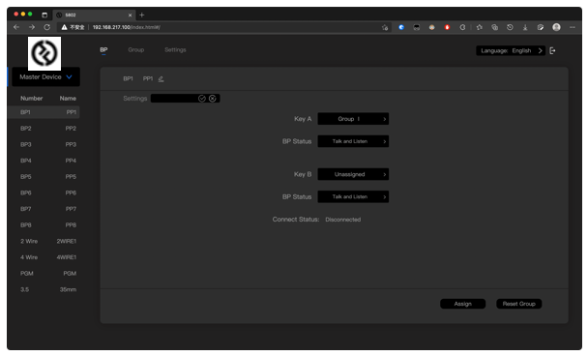Click the browser profile avatar
Image resolution: width=588 pixels, height=356 pixels.
tap(556, 27)
